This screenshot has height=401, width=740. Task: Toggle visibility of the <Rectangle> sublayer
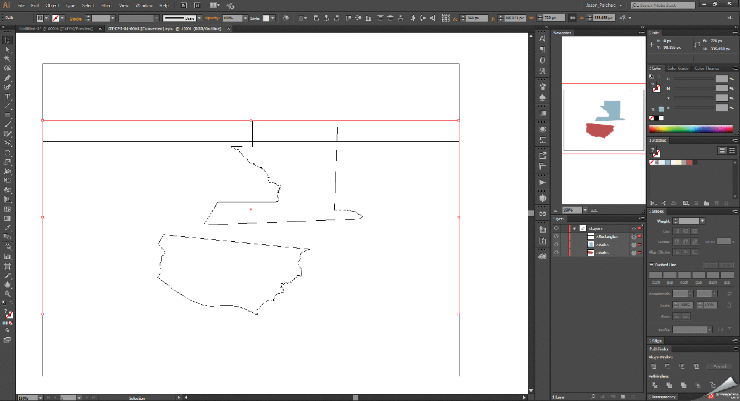pos(556,236)
